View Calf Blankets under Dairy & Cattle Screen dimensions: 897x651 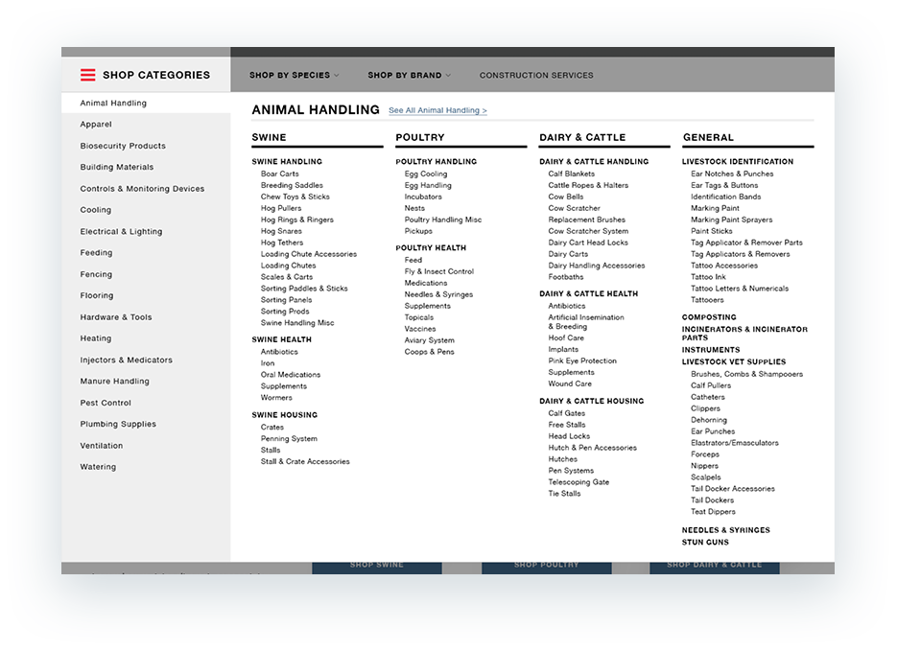tap(572, 174)
